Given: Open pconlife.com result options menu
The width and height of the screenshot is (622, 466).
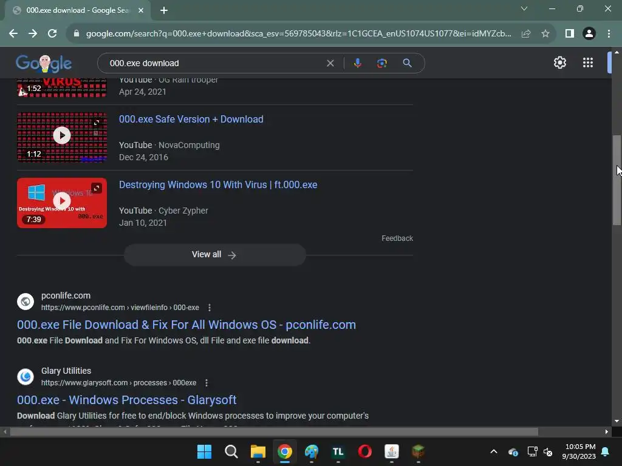Looking at the screenshot, I should tap(210, 308).
